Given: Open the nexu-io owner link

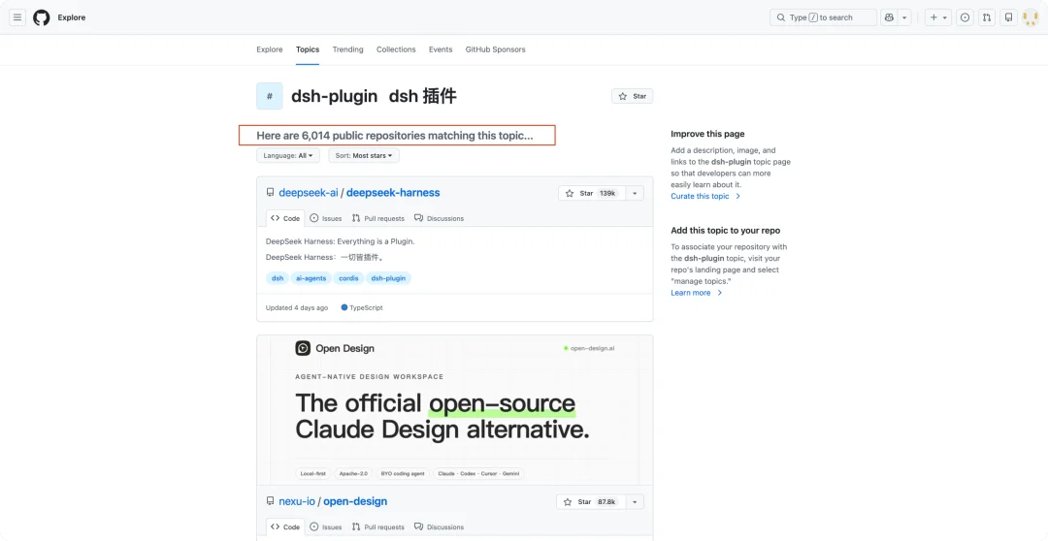Looking at the screenshot, I should click(297, 501).
